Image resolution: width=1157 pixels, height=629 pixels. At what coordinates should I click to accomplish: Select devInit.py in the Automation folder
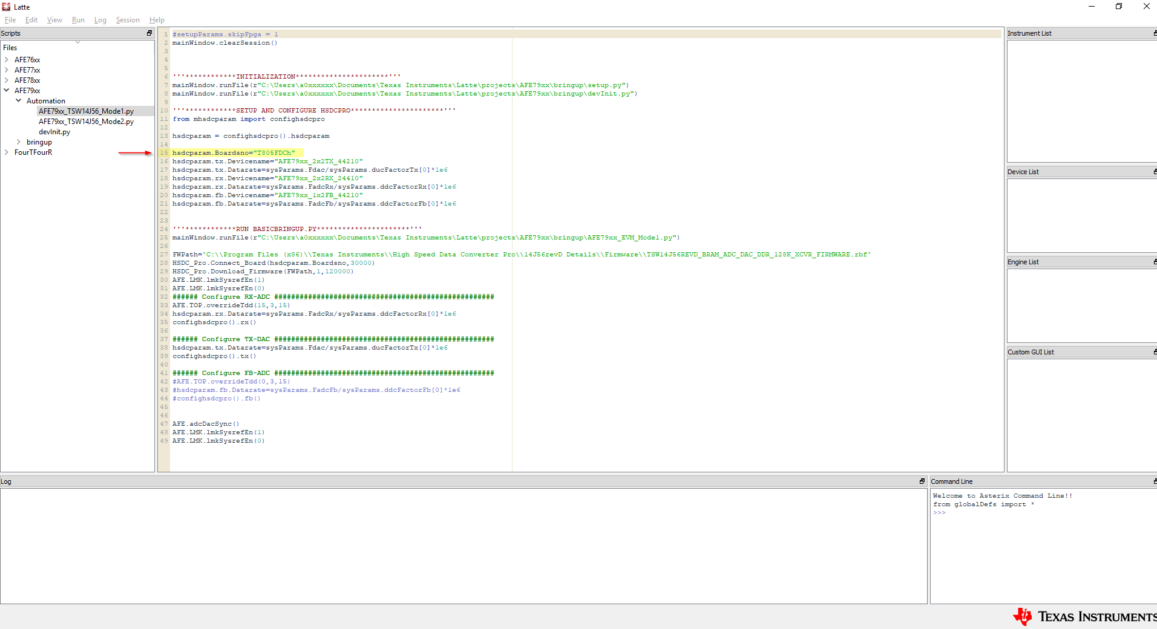[x=54, y=132]
